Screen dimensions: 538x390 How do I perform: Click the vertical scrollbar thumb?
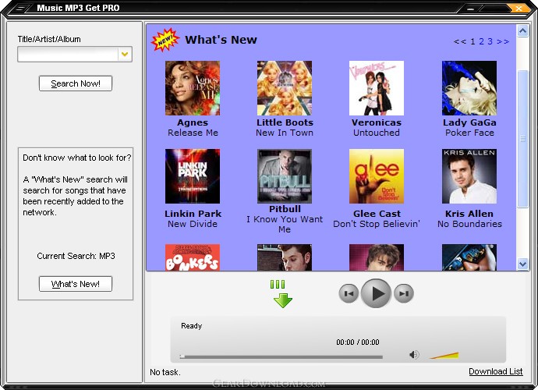click(x=522, y=139)
